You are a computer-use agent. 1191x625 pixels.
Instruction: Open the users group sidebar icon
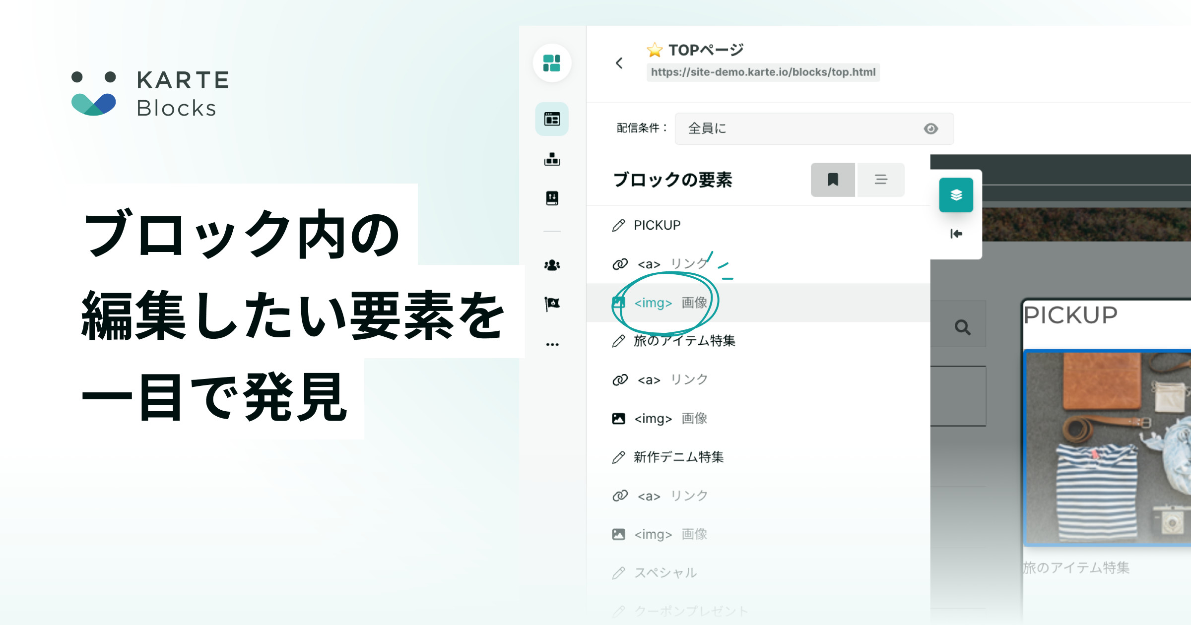click(552, 265)
